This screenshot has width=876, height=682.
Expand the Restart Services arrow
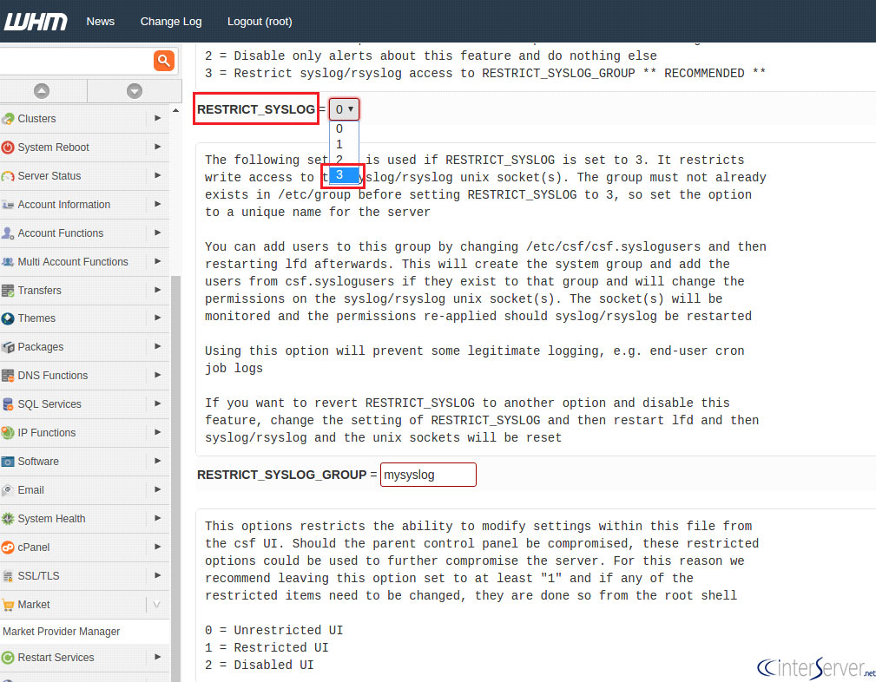point(157,658)
